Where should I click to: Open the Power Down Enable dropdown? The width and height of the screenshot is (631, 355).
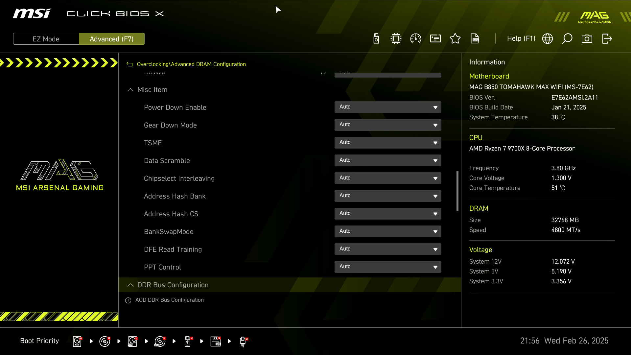tap(387, 106)
